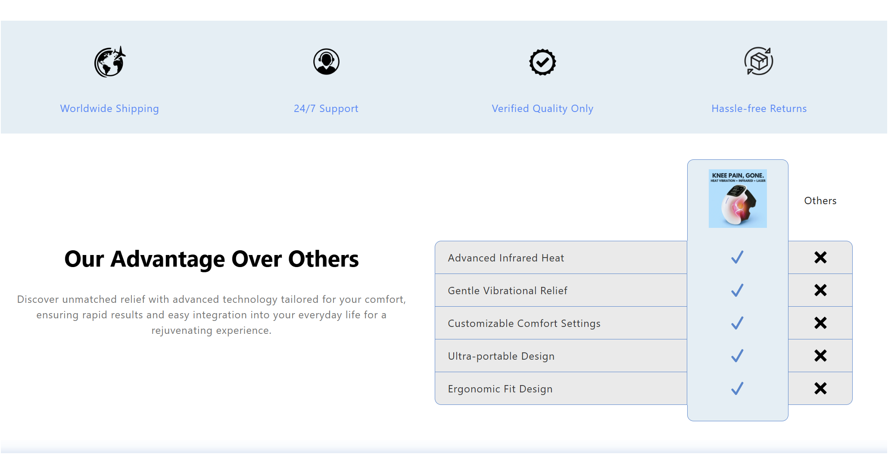Image resolution: width=888 pixels, height=454 pixels.
Task: Select the Verified Quality Only text
Action: tap(542, 109)
